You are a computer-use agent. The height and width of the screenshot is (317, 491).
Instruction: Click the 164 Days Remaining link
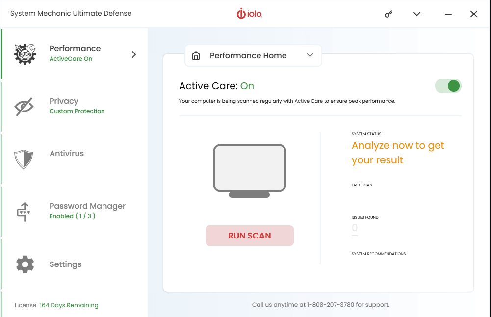(69, 305)
